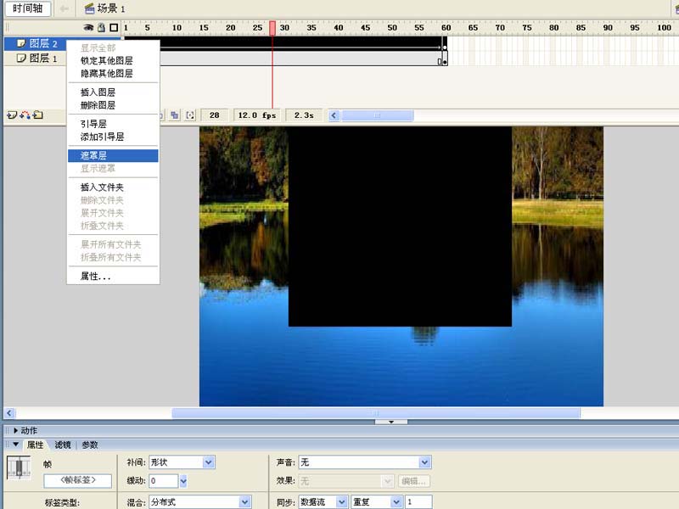Click the frame properties icon

click(x=19, y=468)
